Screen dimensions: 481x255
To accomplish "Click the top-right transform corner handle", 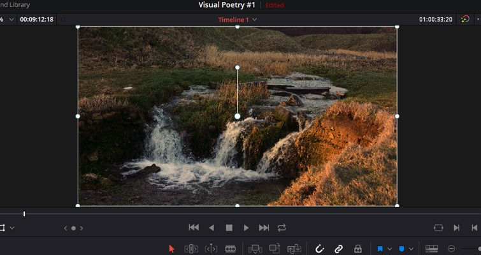I will (397, 27).
